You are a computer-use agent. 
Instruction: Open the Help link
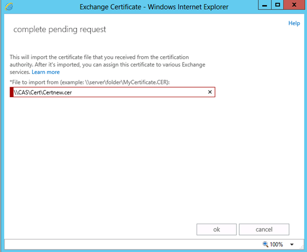click(294, 23)
